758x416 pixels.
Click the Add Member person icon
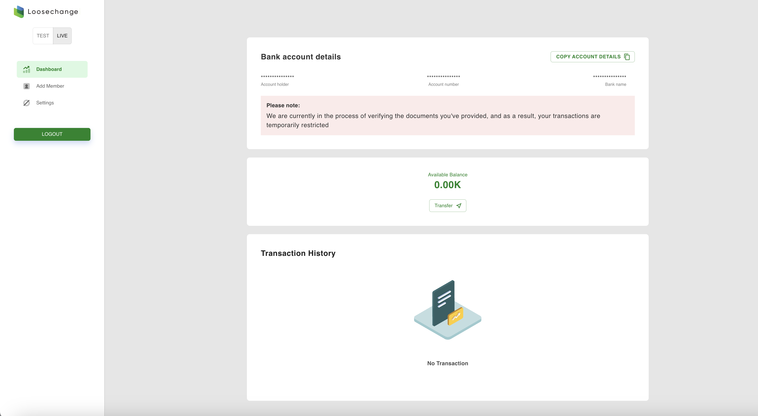26,86
